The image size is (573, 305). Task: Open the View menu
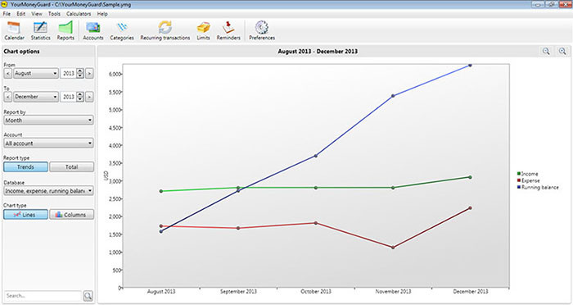point(37,14)
